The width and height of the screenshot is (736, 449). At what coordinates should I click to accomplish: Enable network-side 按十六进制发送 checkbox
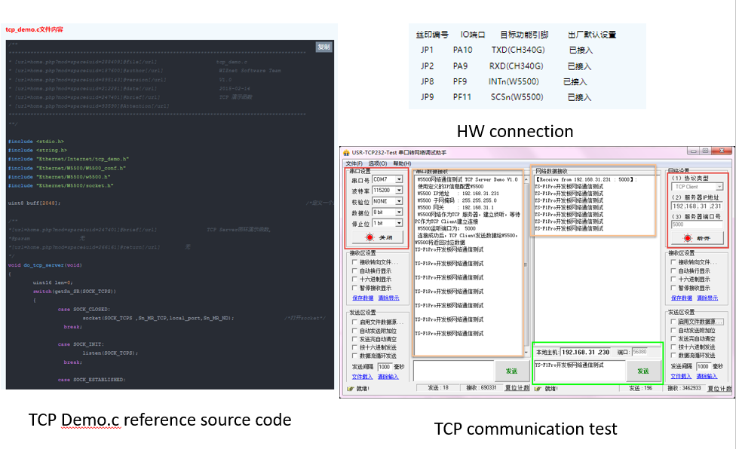[673, 347]
